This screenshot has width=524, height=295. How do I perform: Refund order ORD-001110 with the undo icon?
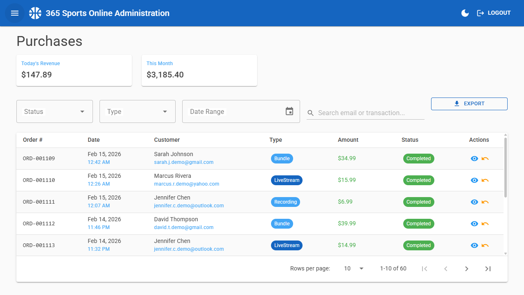tap(485, 180)
